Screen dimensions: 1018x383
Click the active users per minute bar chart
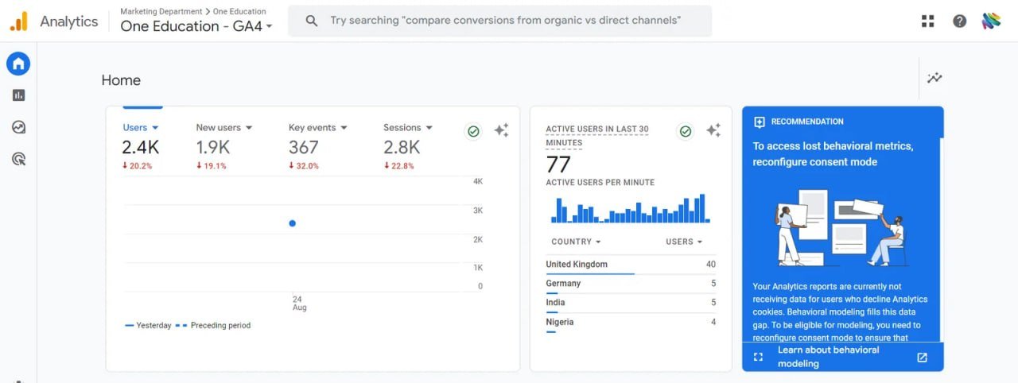[x=630, y=208]
